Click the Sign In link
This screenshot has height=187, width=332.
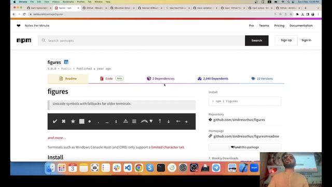[x=306, y=41]
